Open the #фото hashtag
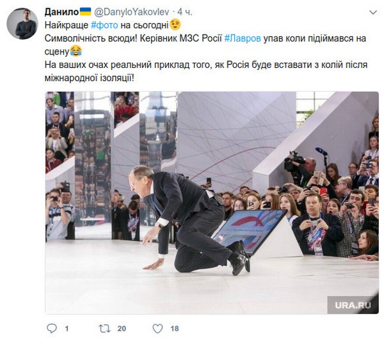This screenshot has width=384, height=339. [x=104, y=25]
